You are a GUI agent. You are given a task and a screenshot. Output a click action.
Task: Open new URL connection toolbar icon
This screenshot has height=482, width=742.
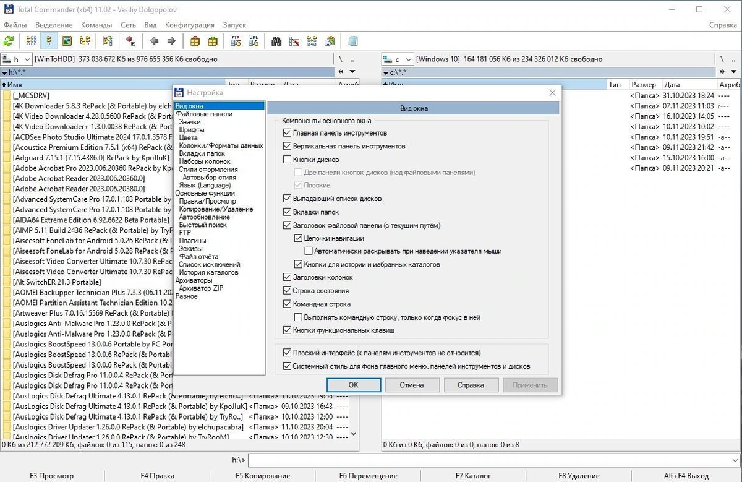click(253, 41)
